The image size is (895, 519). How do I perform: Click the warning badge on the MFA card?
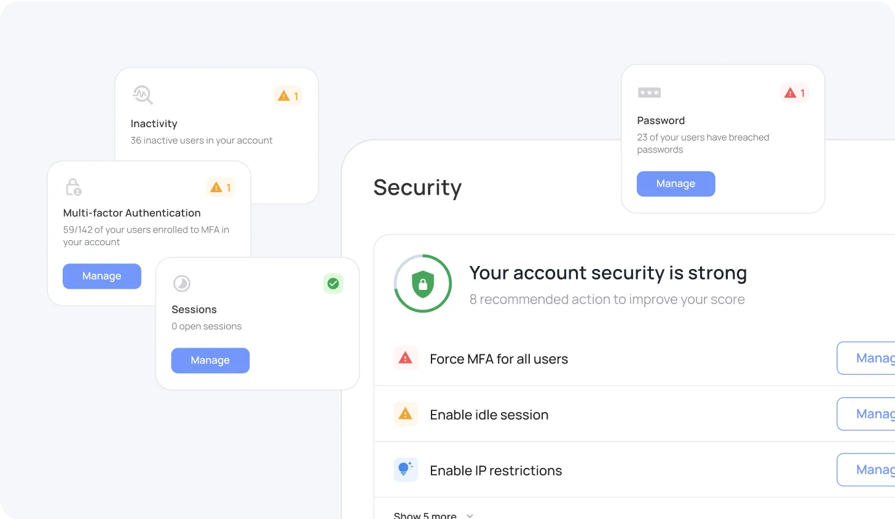coord(221,187)
